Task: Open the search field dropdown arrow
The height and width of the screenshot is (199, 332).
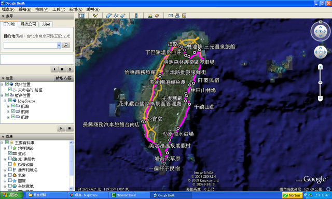Action: (59, 45)
